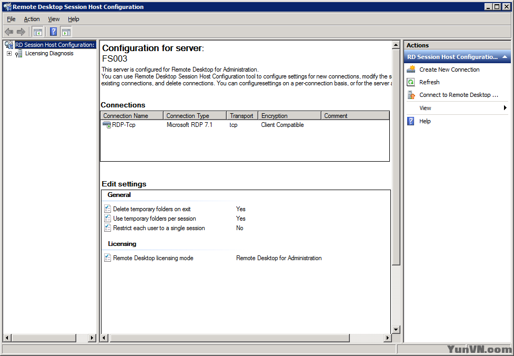Click the Back arrow toolbar icon
Viewport: 514px width, 356px height.
[x=9, y=32]
